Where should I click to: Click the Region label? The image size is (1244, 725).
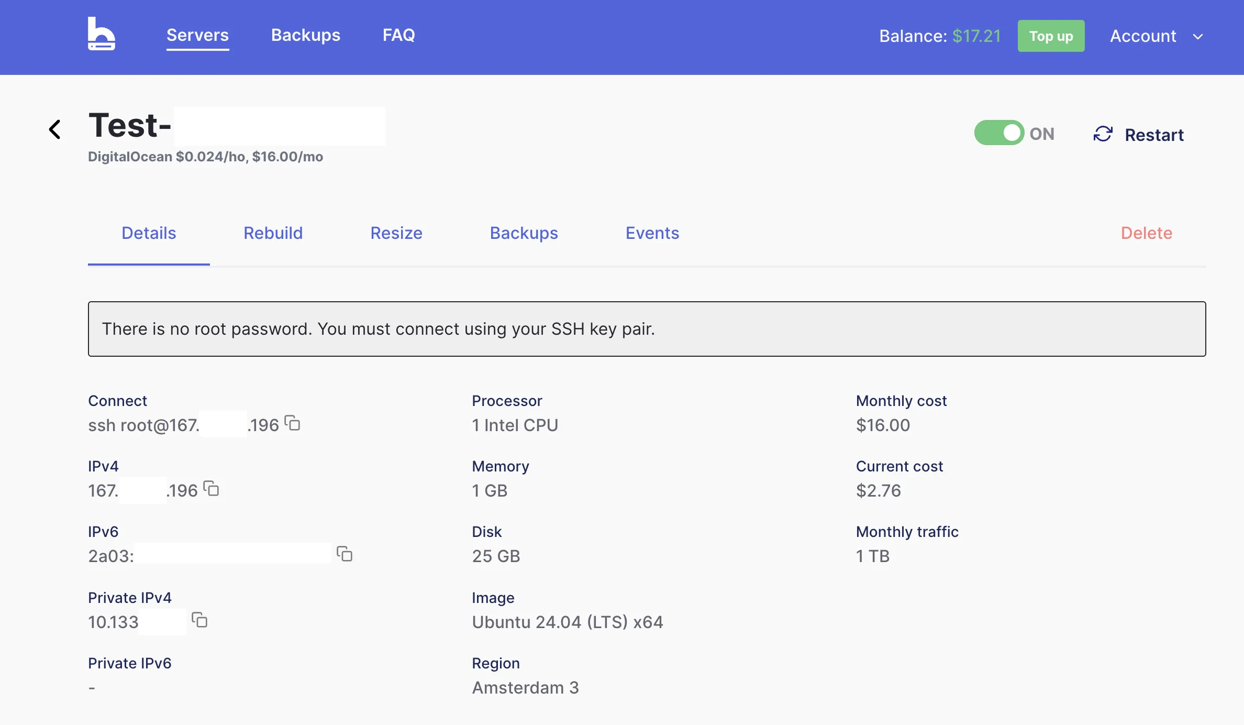pos(496,663)
